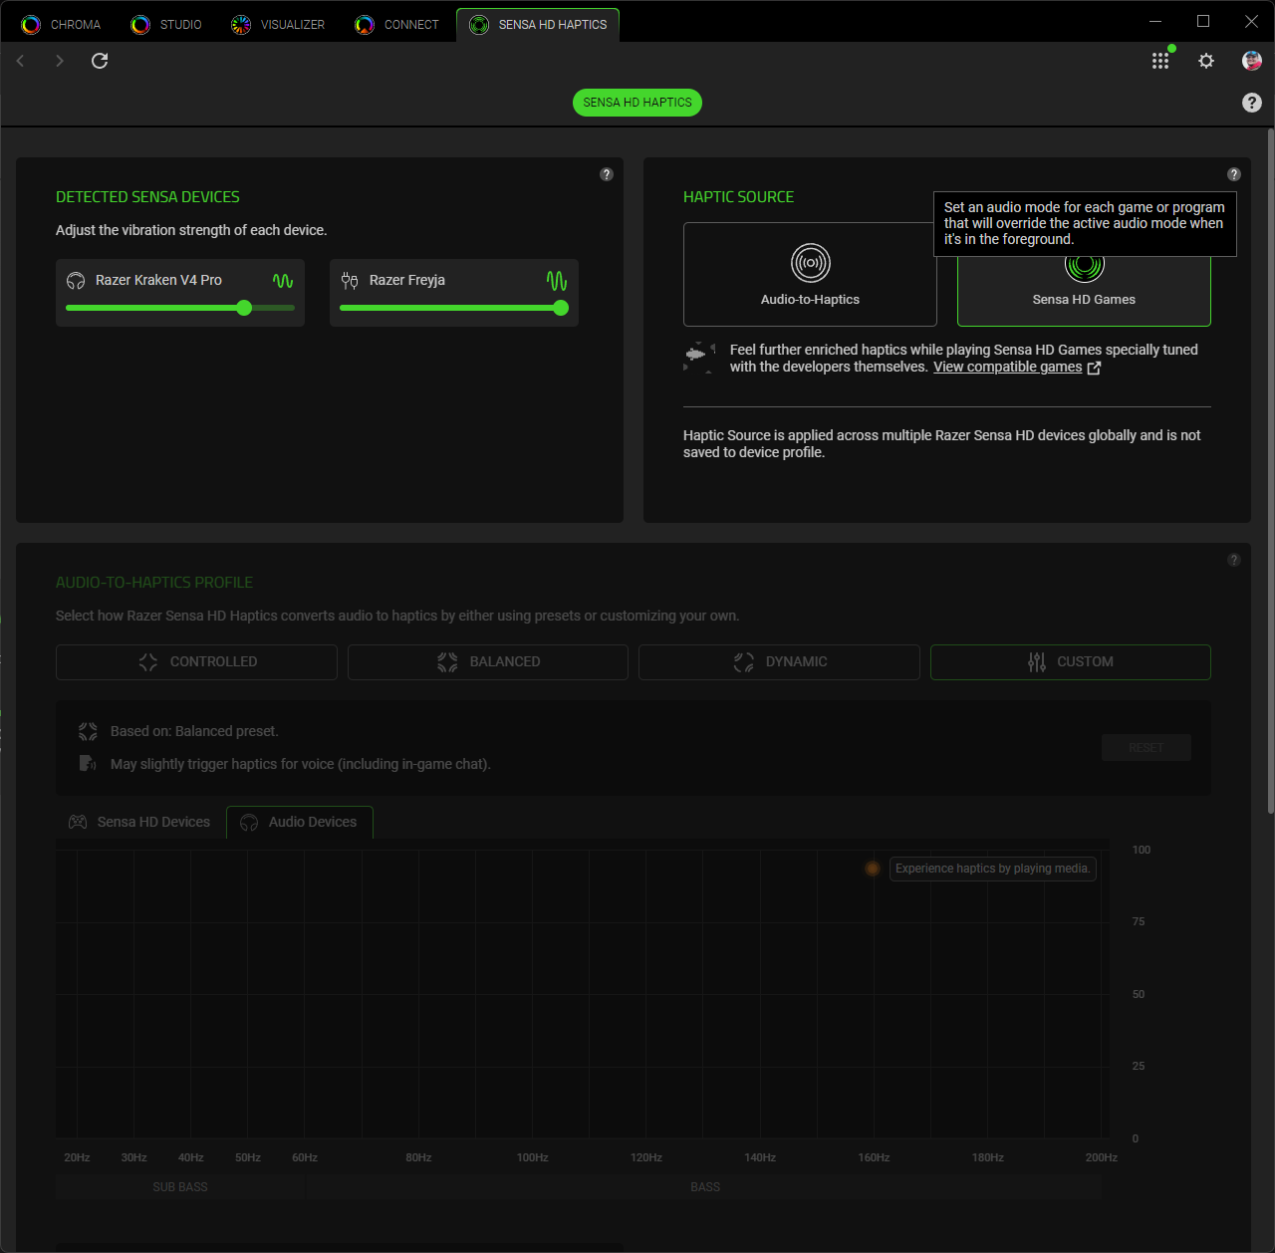Choose the Dynamic preset
1275x1253 pixels.
[x=779, y=662]
